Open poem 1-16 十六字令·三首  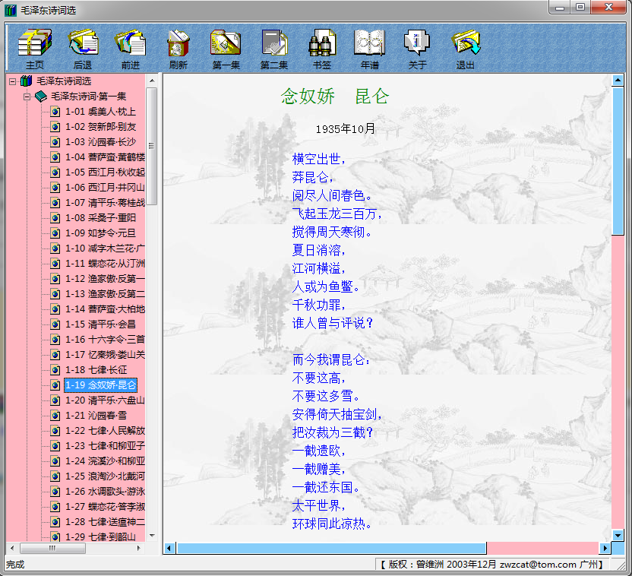tap(105, 340)
